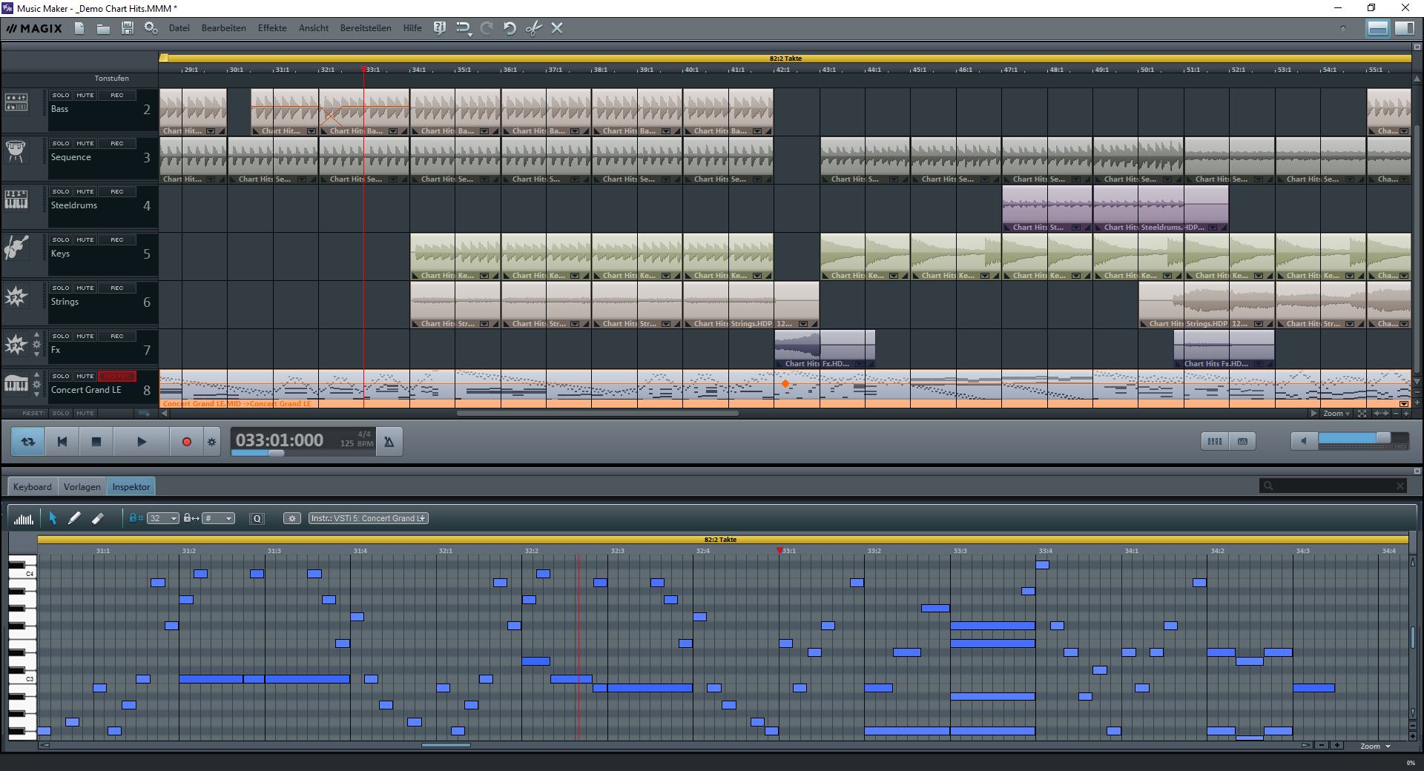Open the first Bass clip's menu arrow
Image resolution: width=1424 pixels, height=771 pixels.
click(211, 131)
